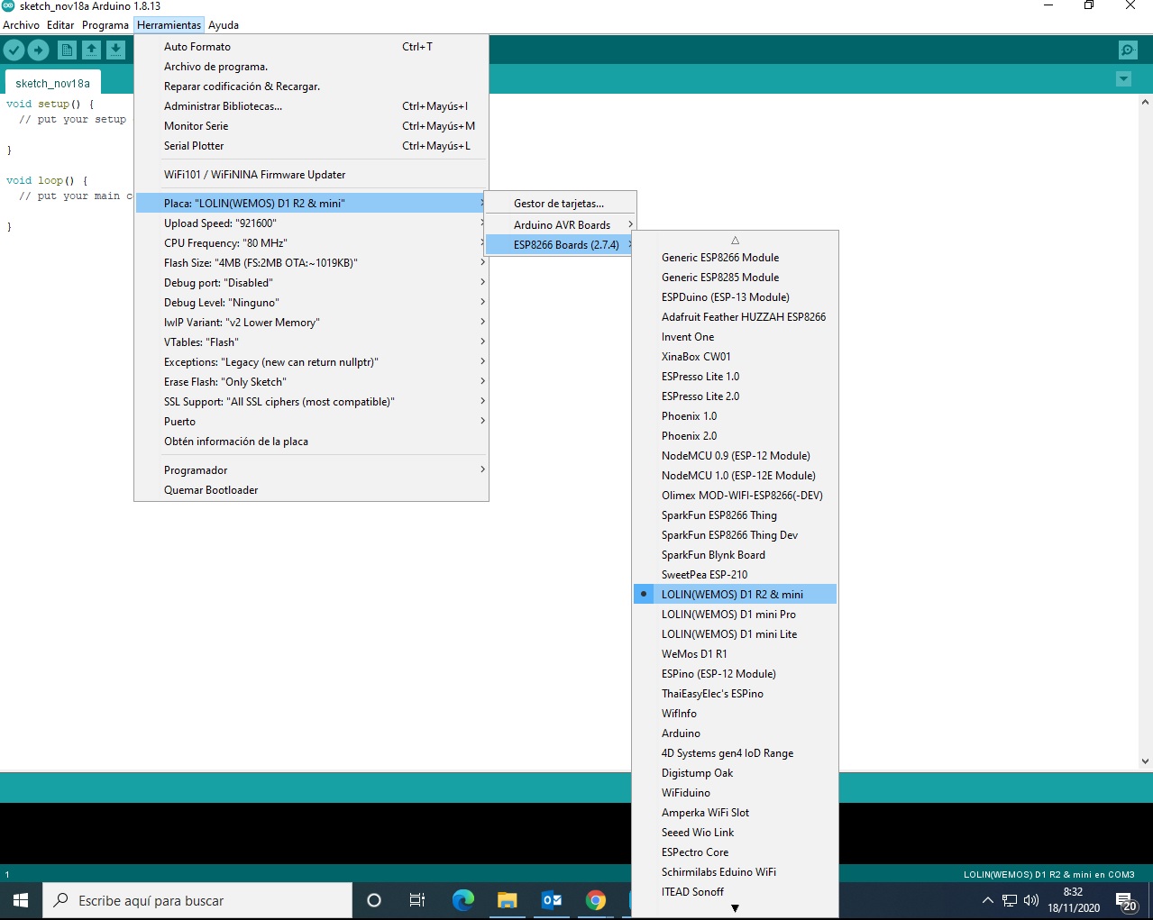The height and width of the screenshot is (920, 1153).
Task: Expand the Programador submenu
Action: pos(312,470)
